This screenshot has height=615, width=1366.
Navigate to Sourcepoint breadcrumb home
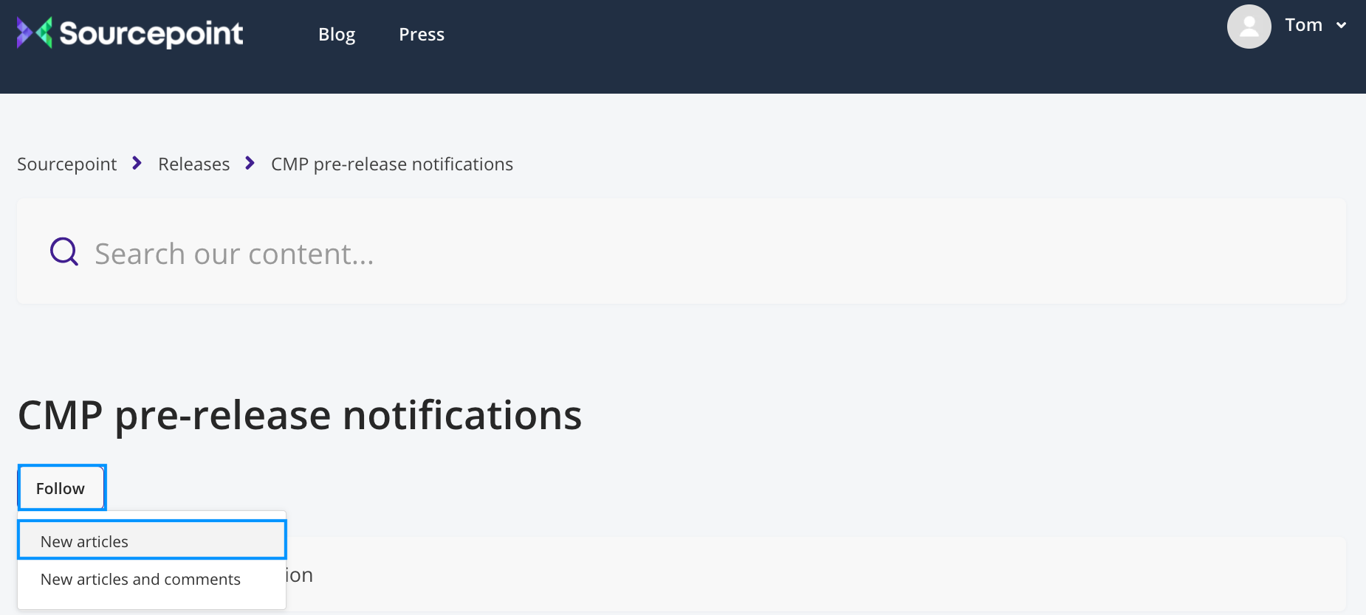pos(67,164)
